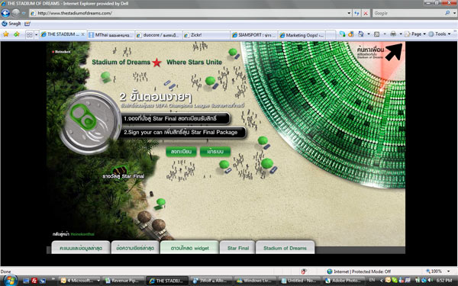Image resolution: width=458 pixels, height=286 pixels.
Task: Switch to THE STADIUM tab
Action: pos(63,34)
